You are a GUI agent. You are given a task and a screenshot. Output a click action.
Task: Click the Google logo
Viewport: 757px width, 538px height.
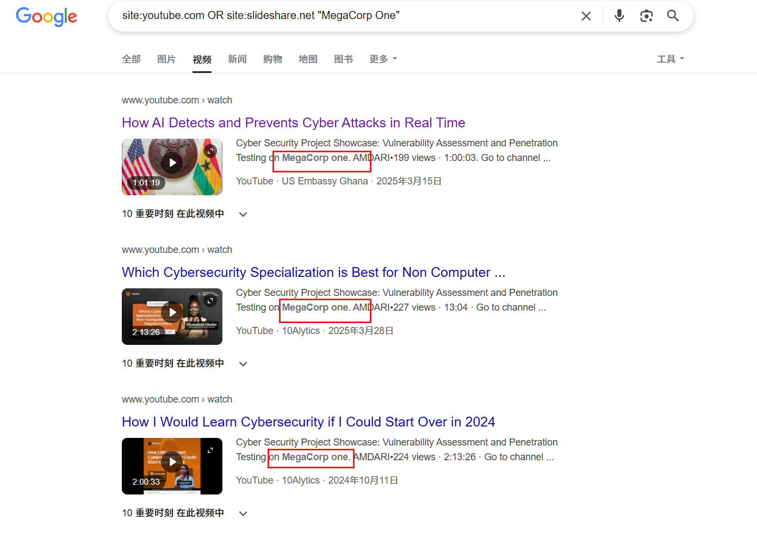click(46, 16)
